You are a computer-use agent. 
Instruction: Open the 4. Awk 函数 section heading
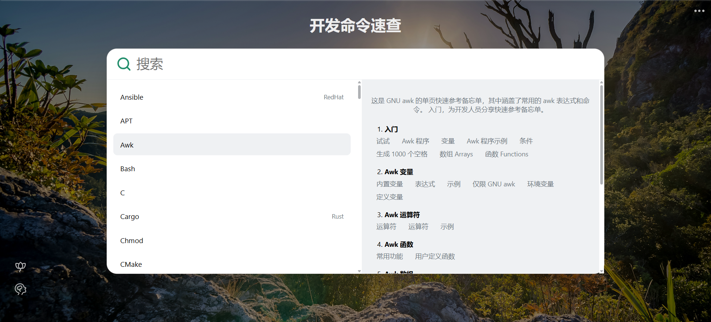click(x=395, y=245)
